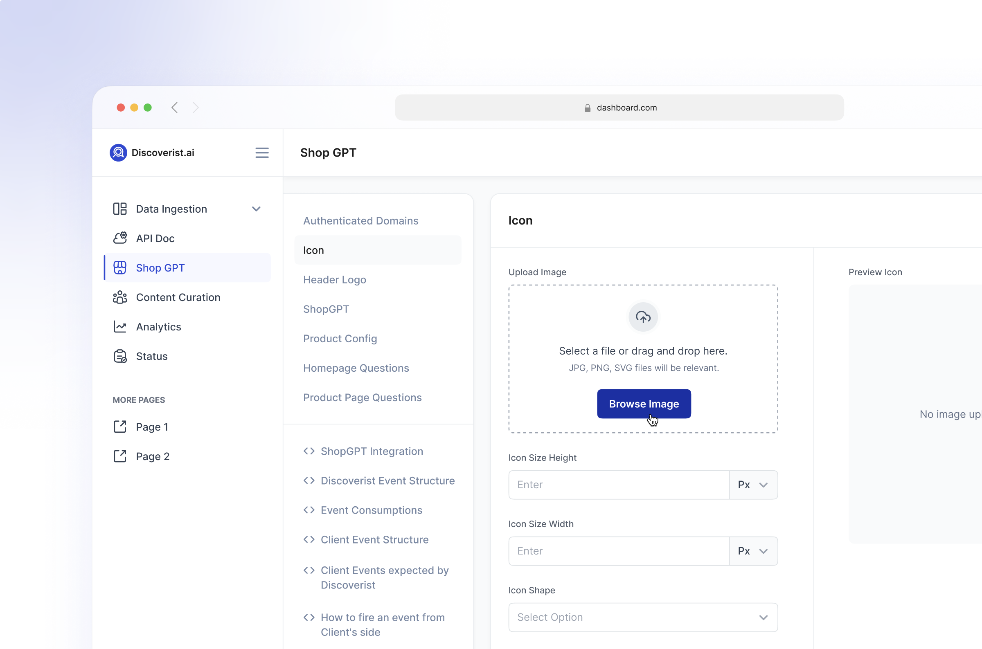
Task: Open the Px unit dropdown for Icon Size Height
Action: click(x=752, y=485)
